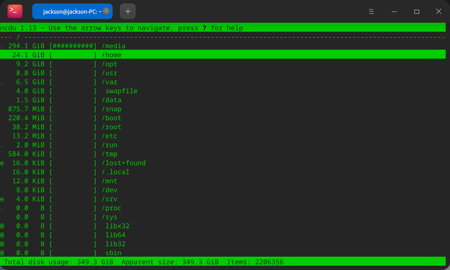Select the /dev directory entry
The height and width of the screenshot is (270, 450).
point(109,190)
